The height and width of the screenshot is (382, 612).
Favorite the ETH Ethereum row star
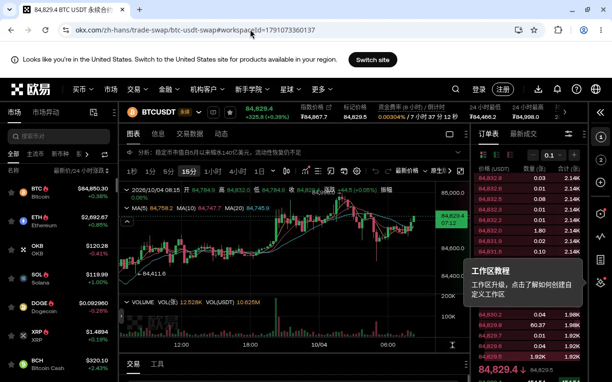coord(11,221)
